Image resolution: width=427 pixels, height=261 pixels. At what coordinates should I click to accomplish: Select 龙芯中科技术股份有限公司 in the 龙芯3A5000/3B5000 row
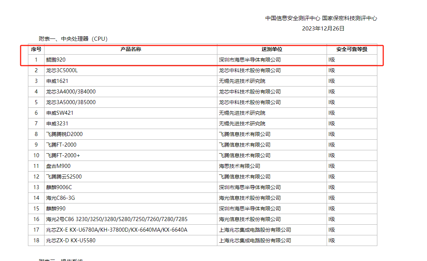click(250, 102)
